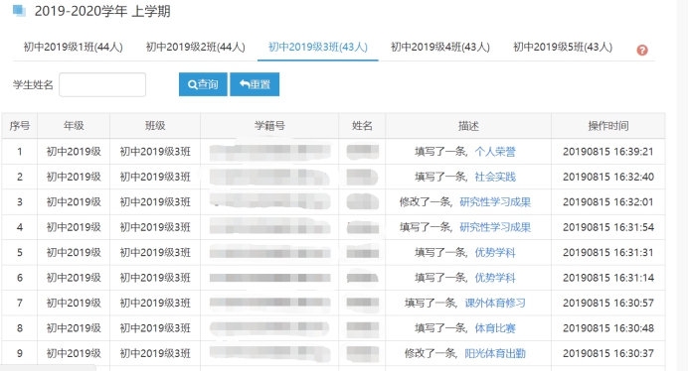689x371 pixels.
Task: Click the blue square icon beside 2019-2020学年
Action: [19, 10]
